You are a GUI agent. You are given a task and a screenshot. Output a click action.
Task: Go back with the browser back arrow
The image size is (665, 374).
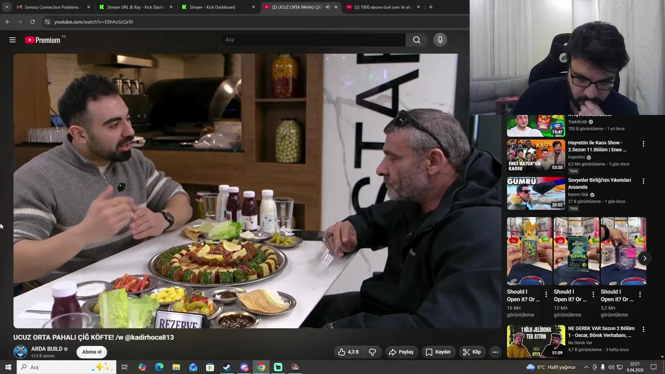point(7,22)
